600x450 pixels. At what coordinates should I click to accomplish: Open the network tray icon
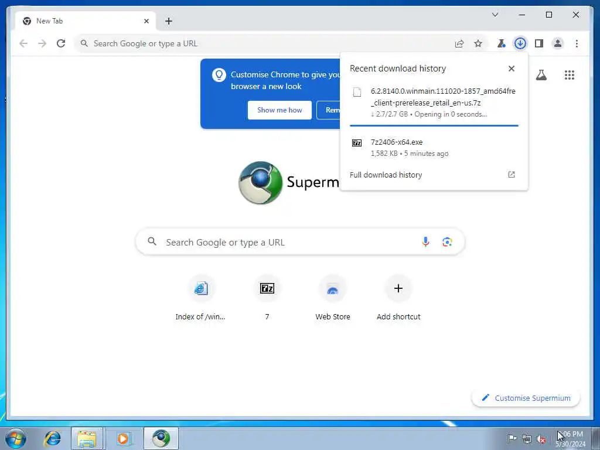pyautogui.click(x=527, y=439)
